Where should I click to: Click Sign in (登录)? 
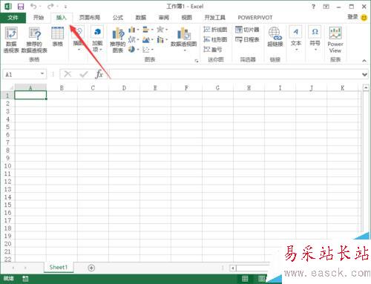352,17
